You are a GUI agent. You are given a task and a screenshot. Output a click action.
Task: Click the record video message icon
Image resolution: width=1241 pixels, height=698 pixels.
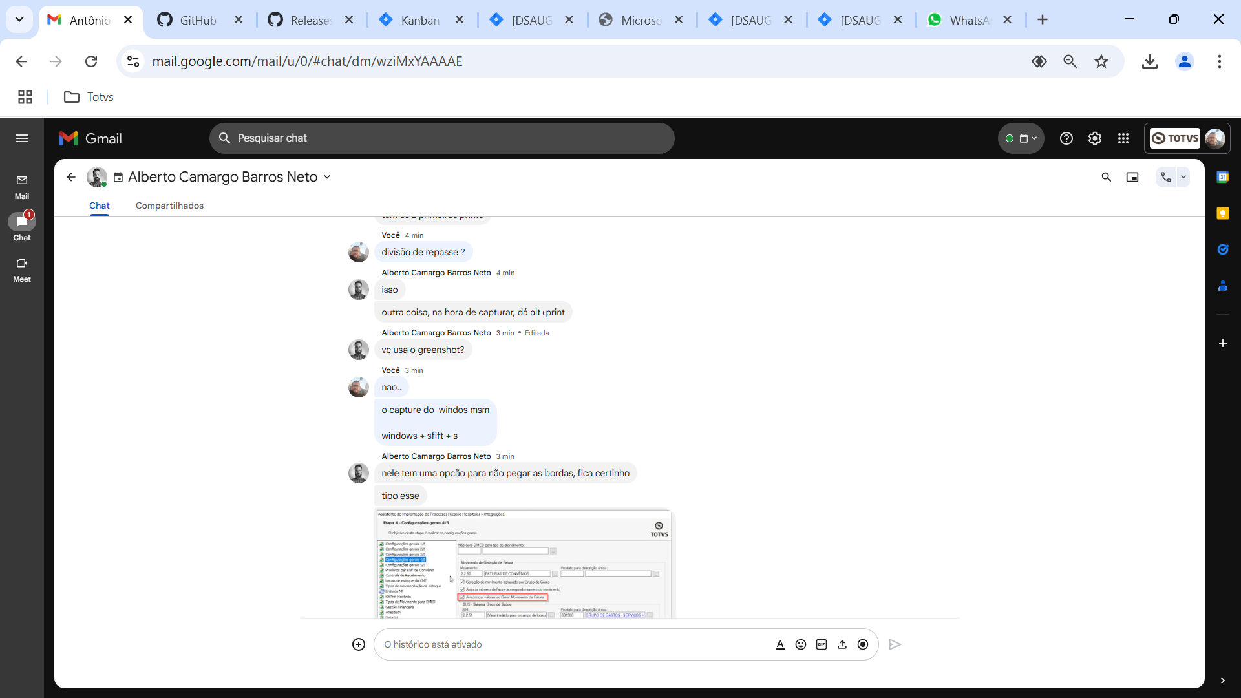click(863, 644)
